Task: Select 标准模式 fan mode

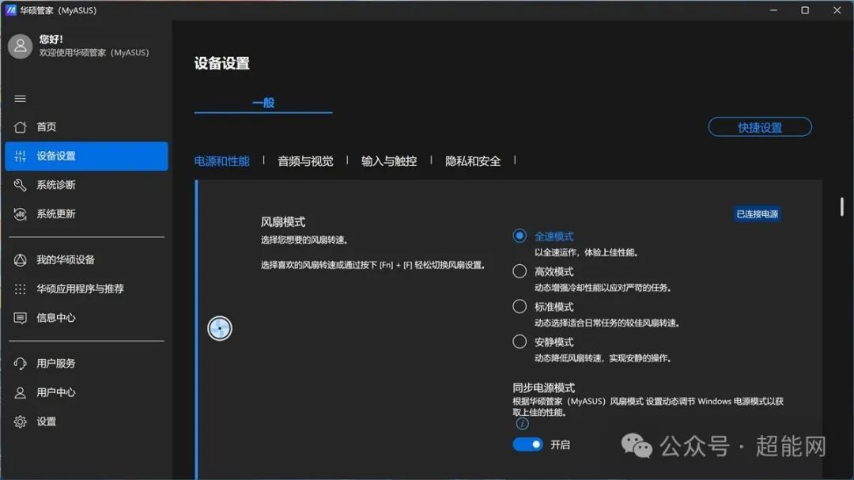Action: 520,307
